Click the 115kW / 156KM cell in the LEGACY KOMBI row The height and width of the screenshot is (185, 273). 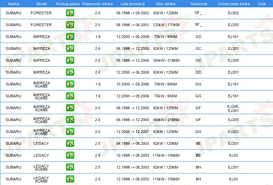[x=166, y=179]
